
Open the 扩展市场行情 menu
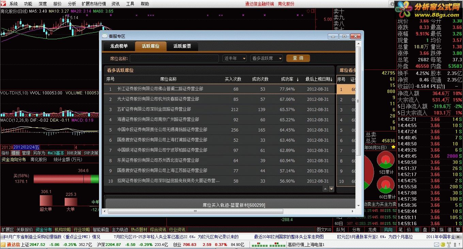pyautogui.click(x=94, y=4)
